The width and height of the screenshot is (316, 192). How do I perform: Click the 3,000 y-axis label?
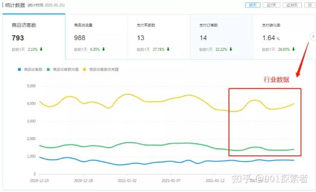pos(31,121)
